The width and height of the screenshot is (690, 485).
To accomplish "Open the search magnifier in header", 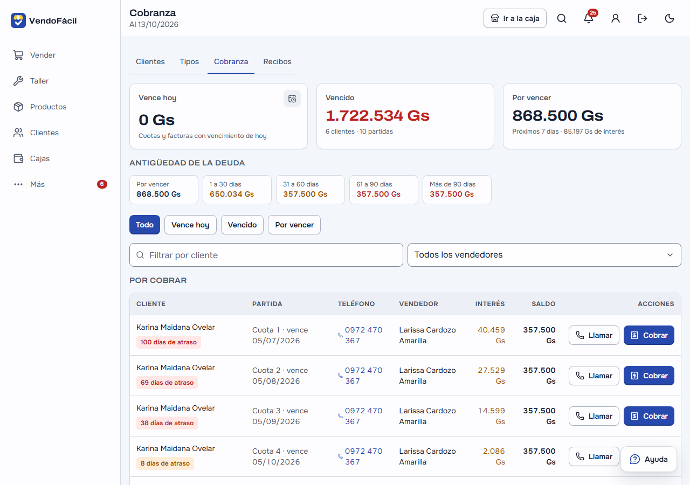I will 562,18.
